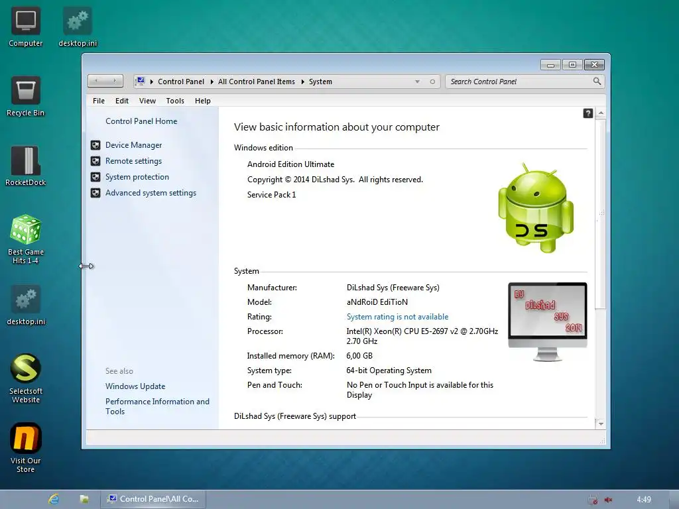Open the Tools menu
Viewport: 679px width, 509px height.
(x=175, y=101)
